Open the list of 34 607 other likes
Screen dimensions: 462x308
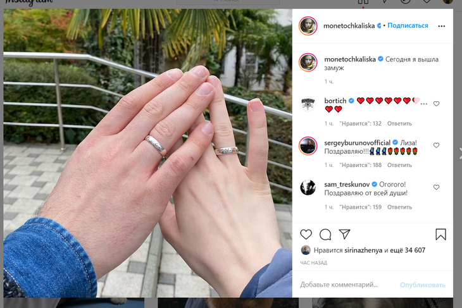tap(408, 250)
